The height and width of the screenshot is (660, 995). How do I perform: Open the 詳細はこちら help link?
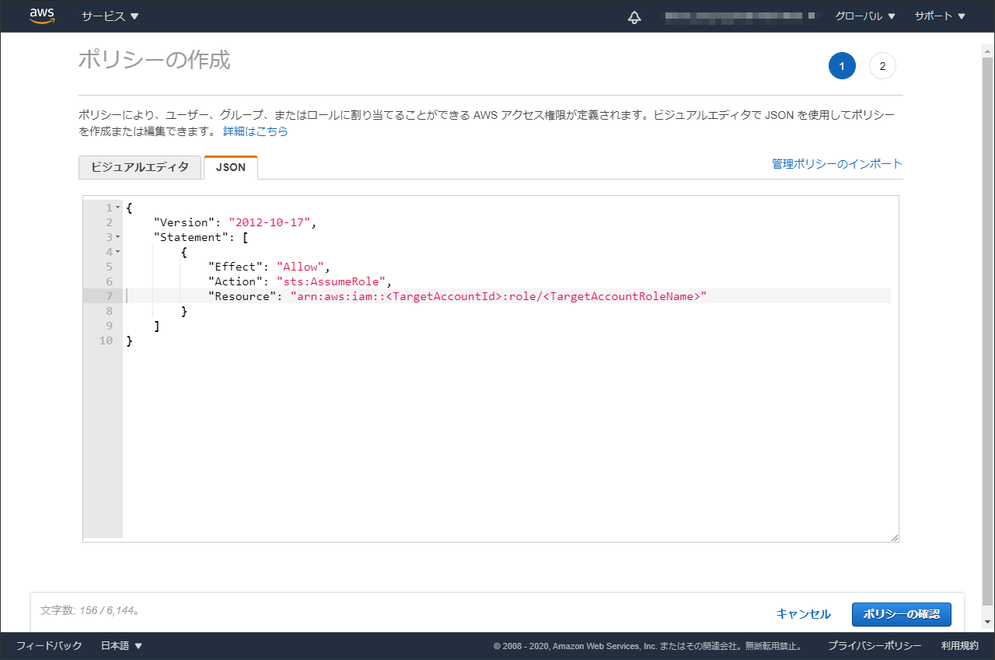click(254, 132)
